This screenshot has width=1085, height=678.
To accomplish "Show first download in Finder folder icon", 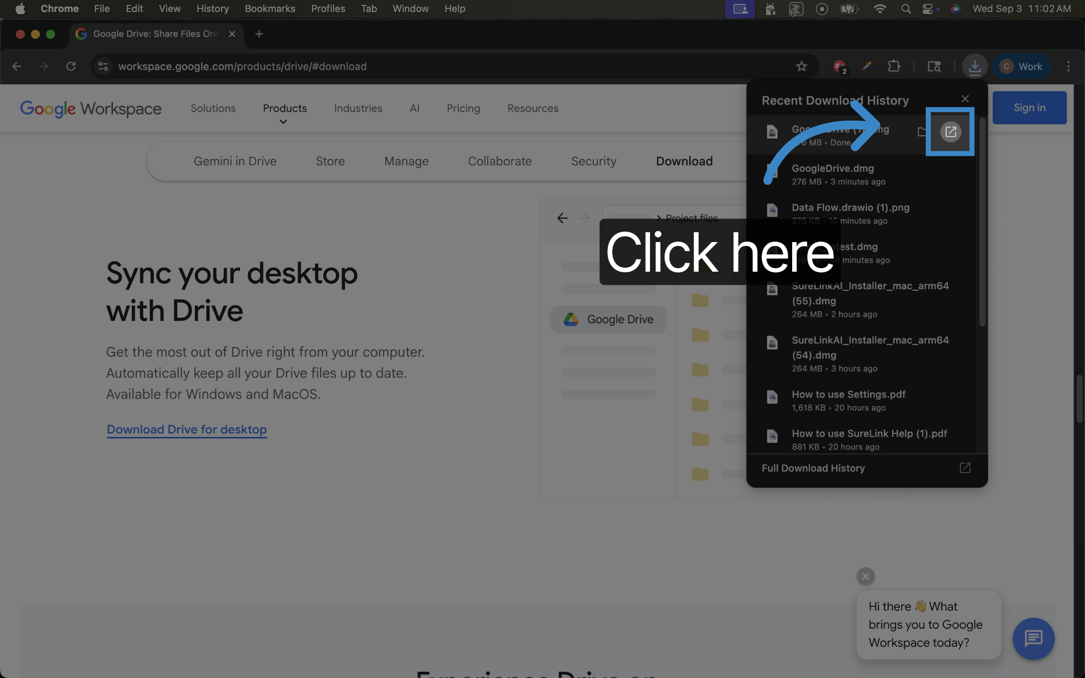I will click(922, 132).
